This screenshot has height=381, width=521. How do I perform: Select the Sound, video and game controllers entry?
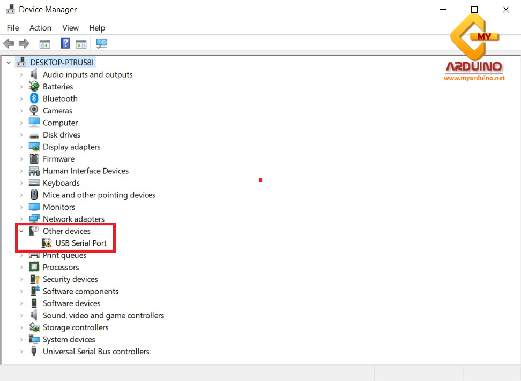point(103,315)
